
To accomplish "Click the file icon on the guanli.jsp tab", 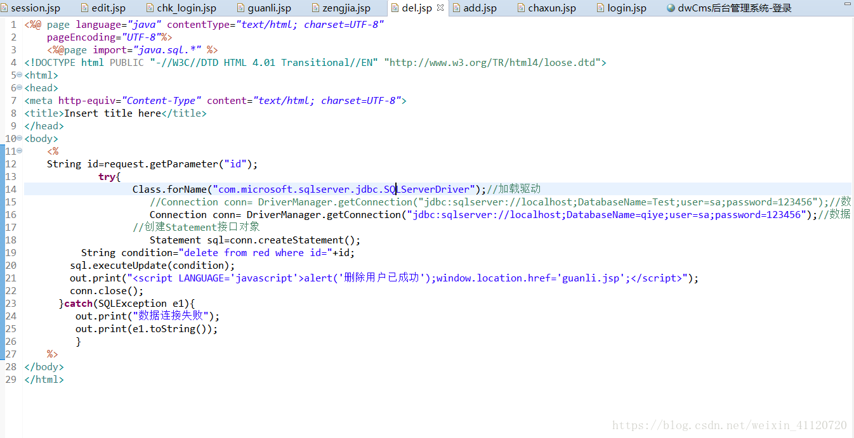I will click(241, 8).
